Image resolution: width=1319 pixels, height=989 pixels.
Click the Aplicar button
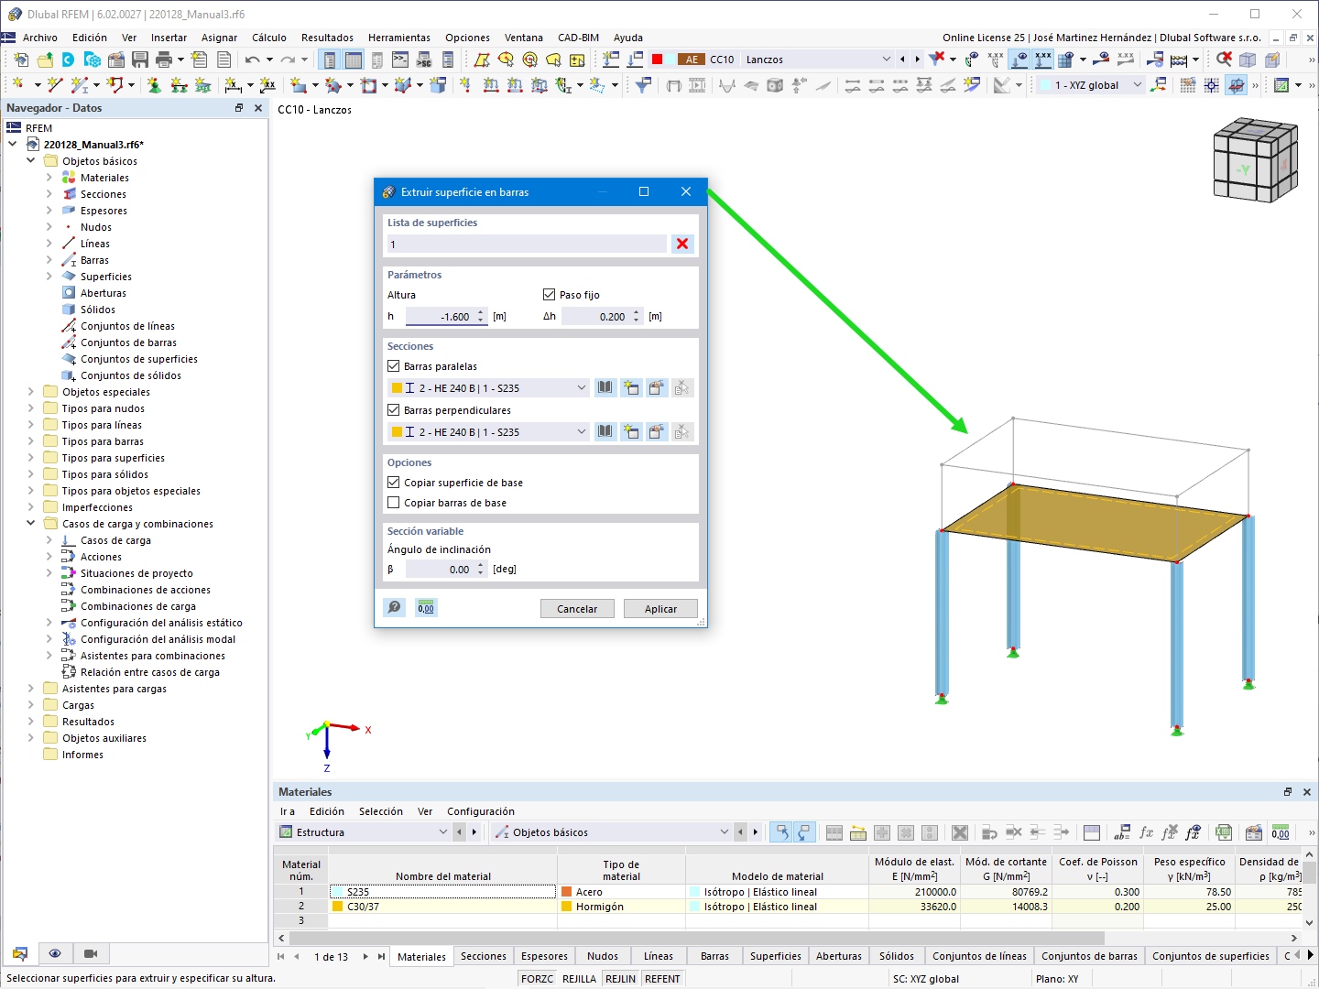pos(660,609)
